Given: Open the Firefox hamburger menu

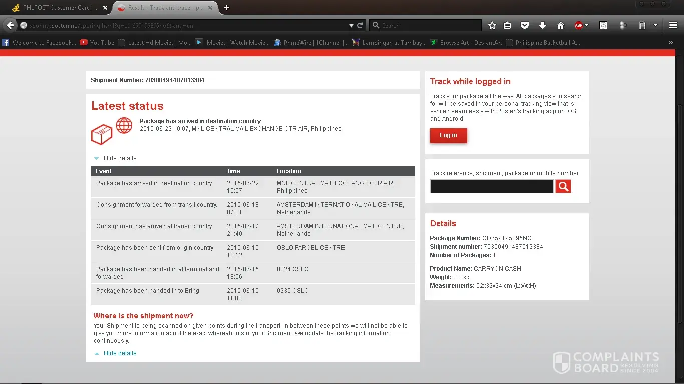Looking at the screenshot, I should tap(673, 25).
